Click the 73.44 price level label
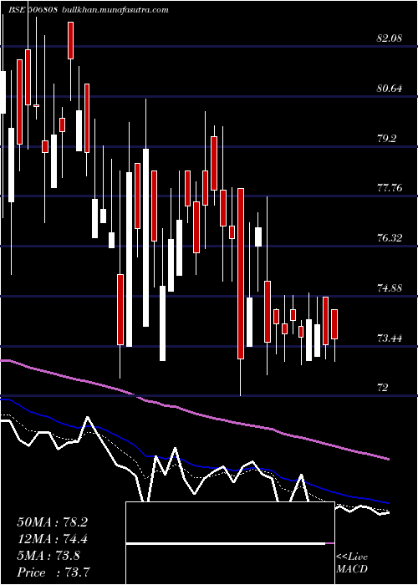 tap(390, 338)
